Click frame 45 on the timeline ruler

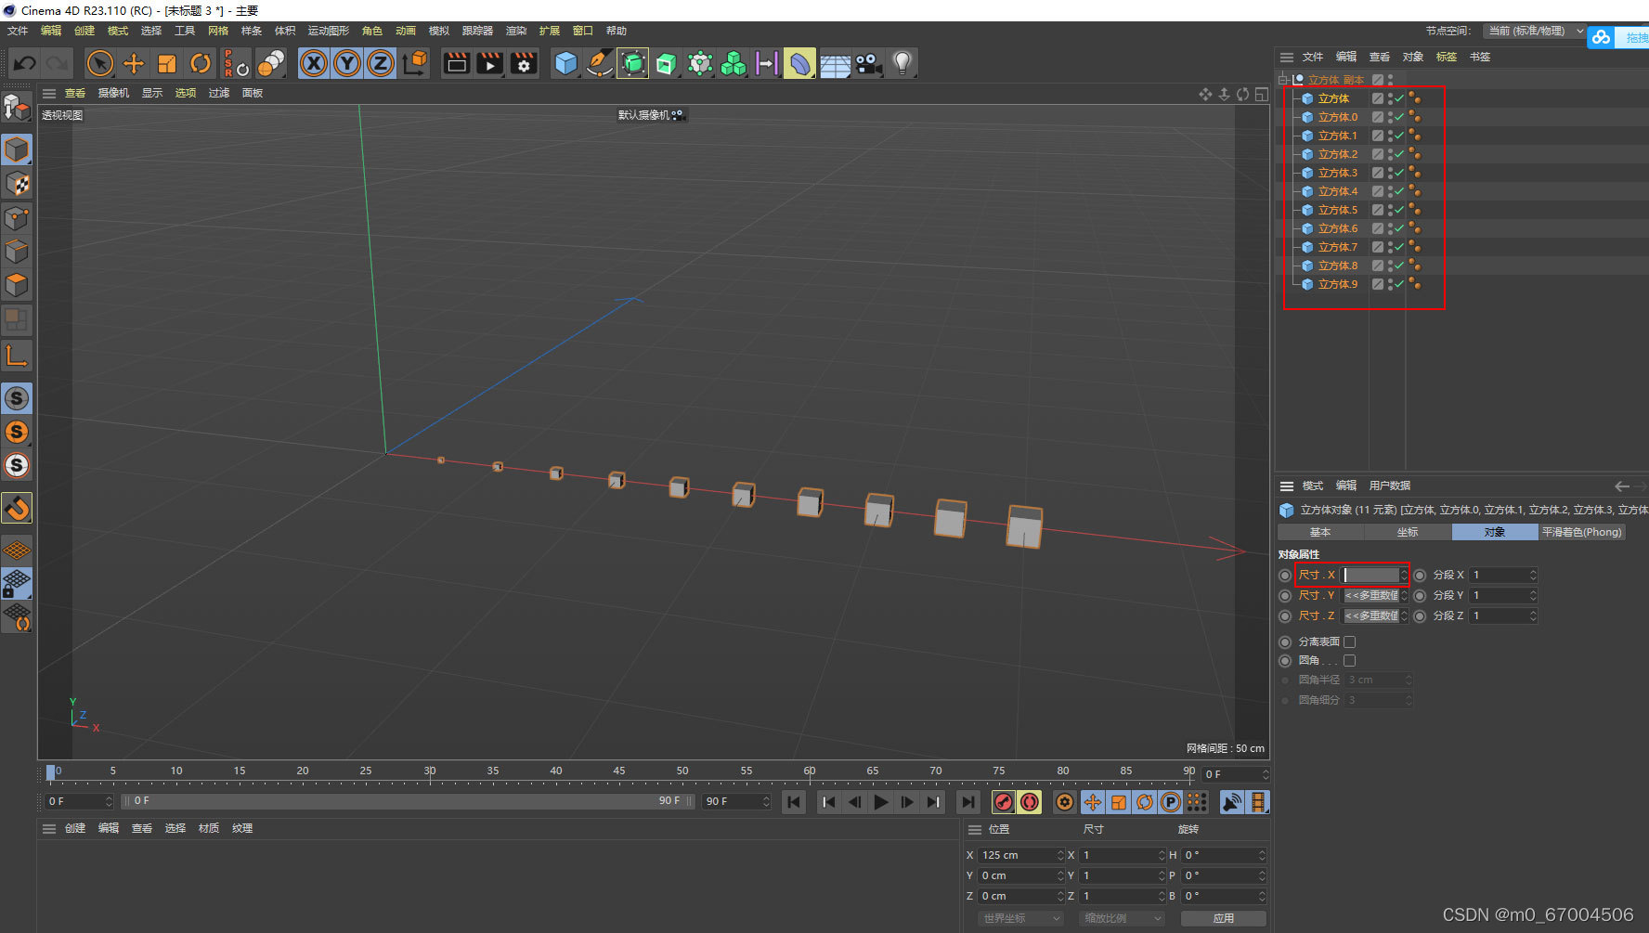click(619, 771)
